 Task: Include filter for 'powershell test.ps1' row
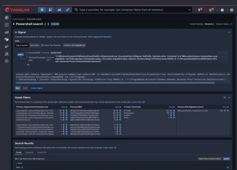[x=64, y=120]
